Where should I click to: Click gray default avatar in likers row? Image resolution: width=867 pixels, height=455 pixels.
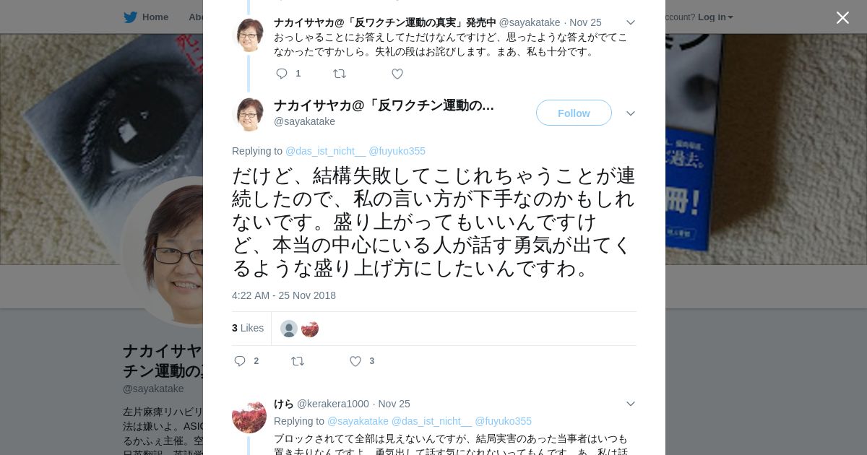click(x=289, y=329)
